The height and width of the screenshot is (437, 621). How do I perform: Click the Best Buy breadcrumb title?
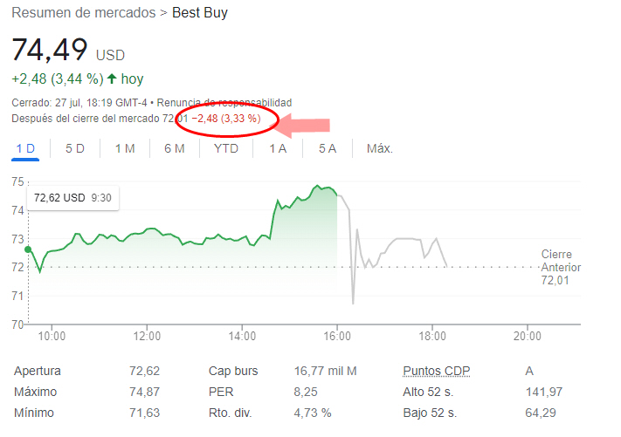(200, 13)
